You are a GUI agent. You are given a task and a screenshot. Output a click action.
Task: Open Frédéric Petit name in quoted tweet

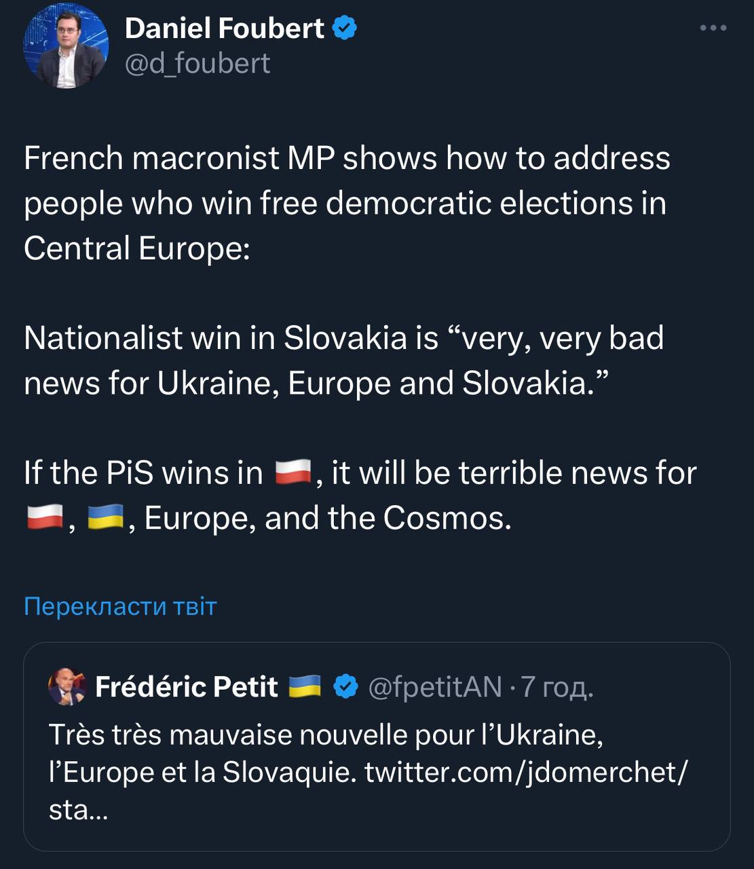click(x=186, y=687)
